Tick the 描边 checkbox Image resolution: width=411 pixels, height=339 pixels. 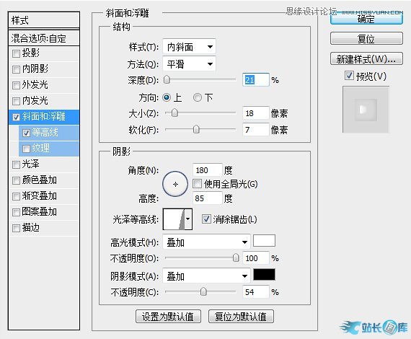[x=16, y=228]
